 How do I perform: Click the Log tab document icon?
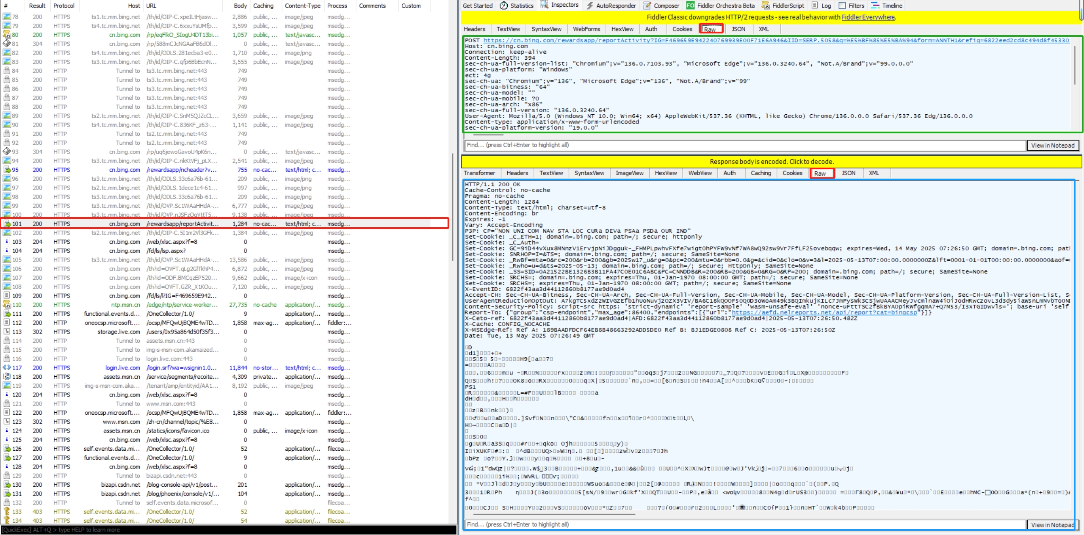(x=815, y=6)
